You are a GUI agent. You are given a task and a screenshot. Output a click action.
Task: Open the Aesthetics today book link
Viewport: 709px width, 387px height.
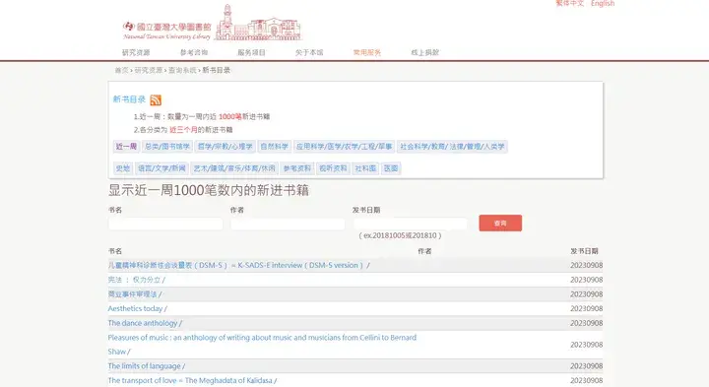coord(138,309)
